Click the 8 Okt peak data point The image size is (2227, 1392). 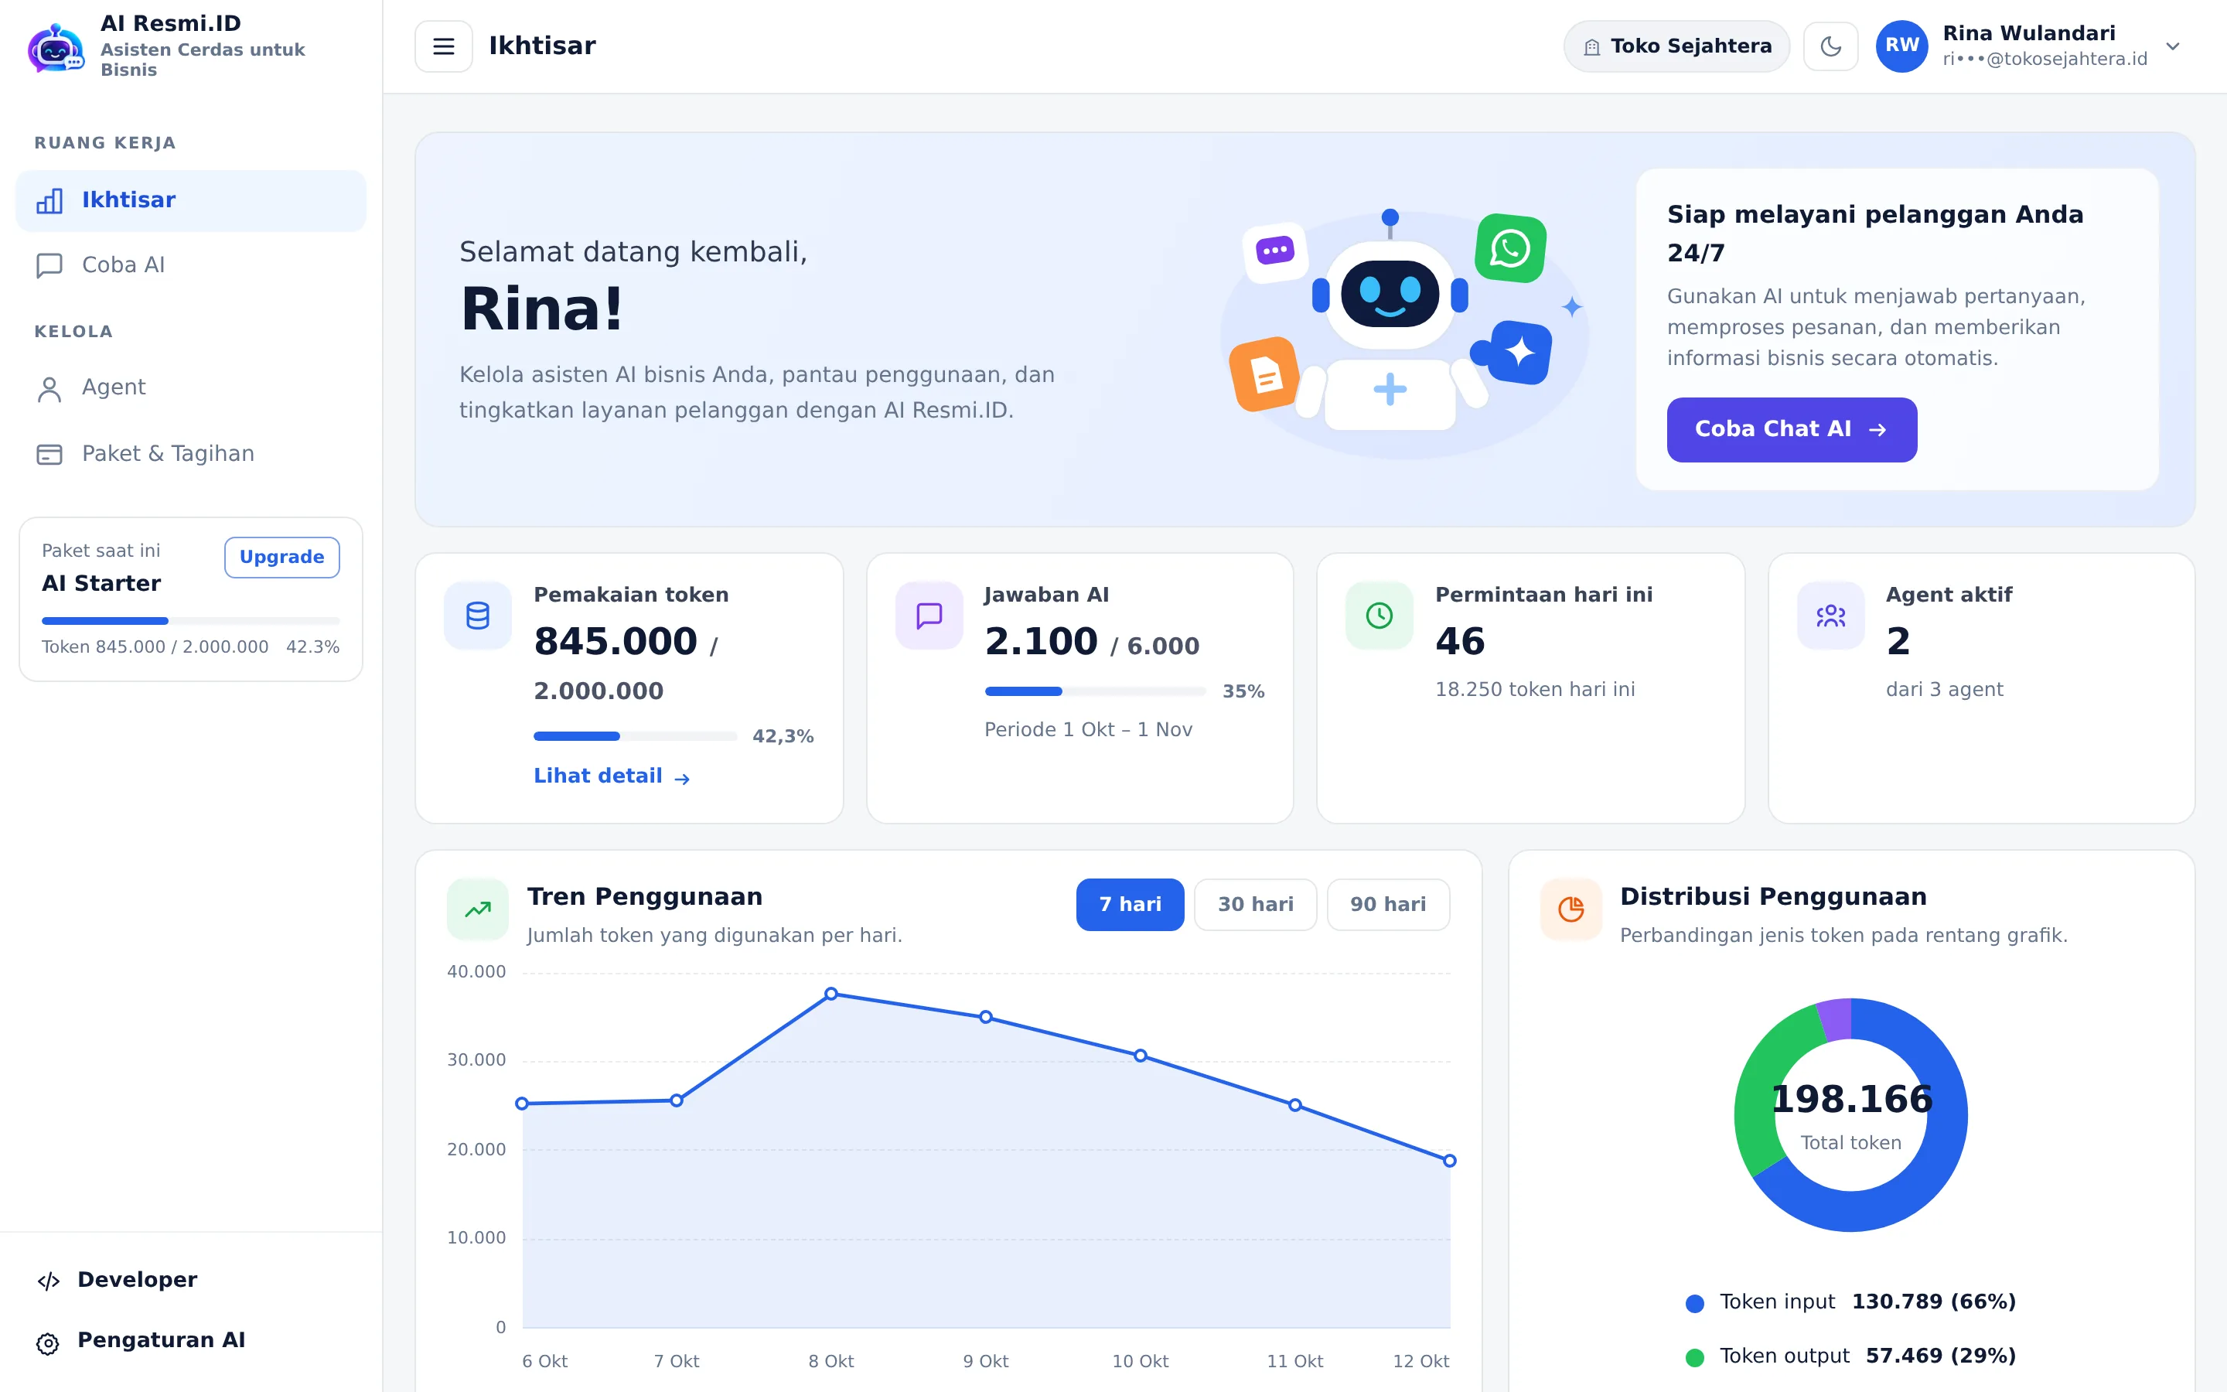(x=831, y=994)
